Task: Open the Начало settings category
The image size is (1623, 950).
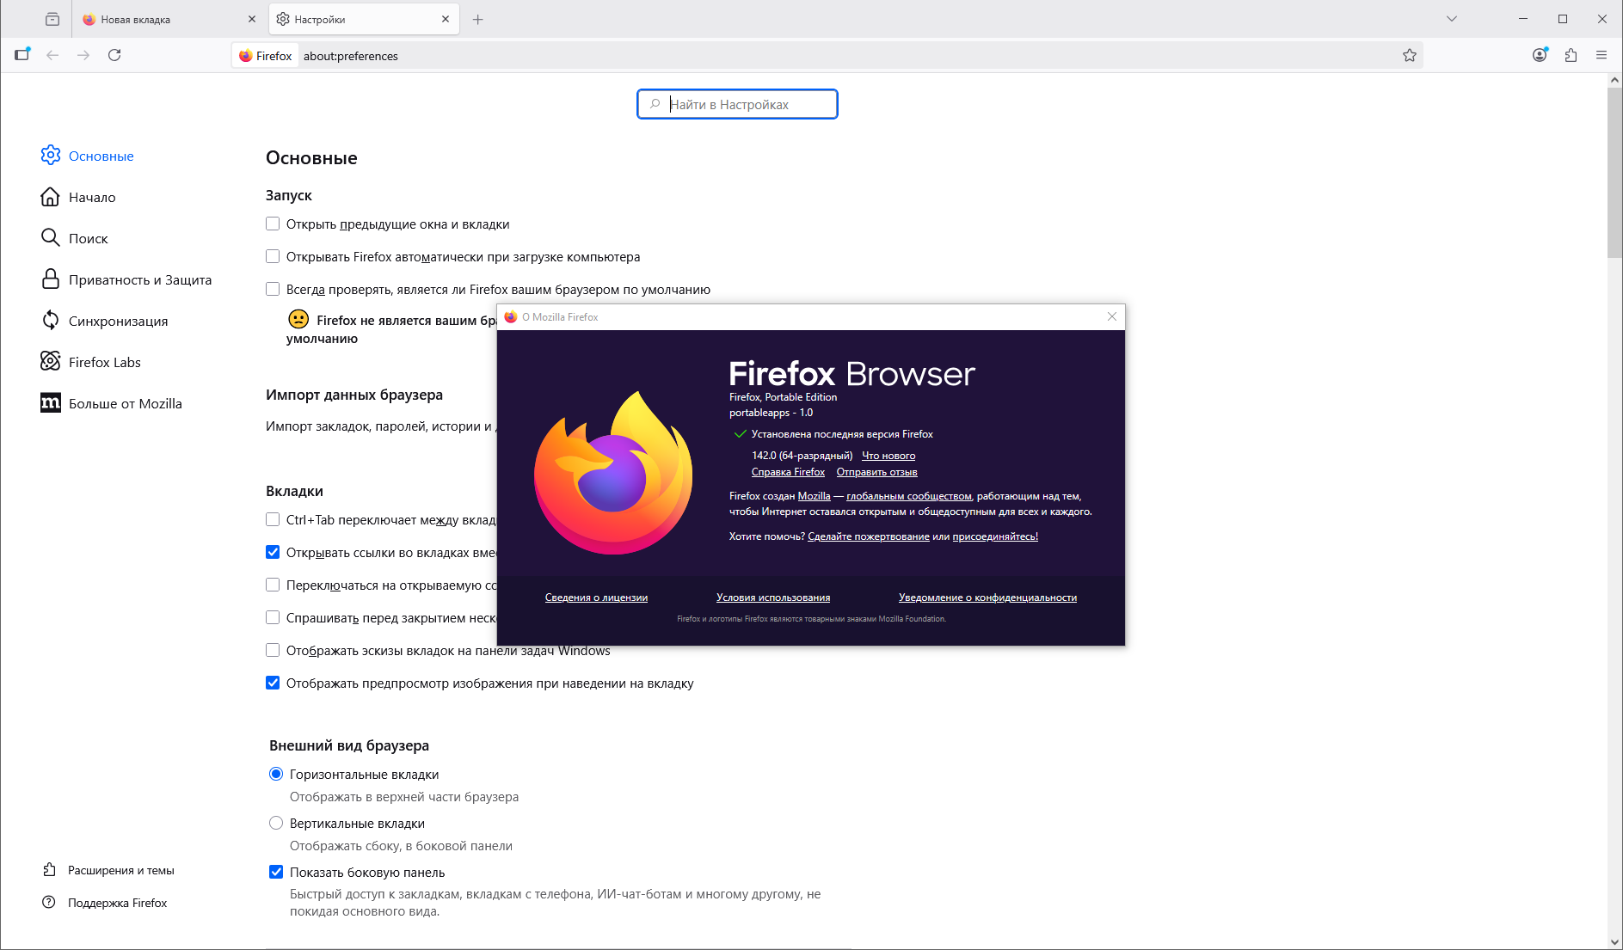Action: pos(78,197)
